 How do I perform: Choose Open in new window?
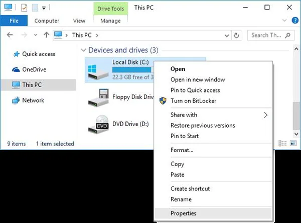(214, 79)
